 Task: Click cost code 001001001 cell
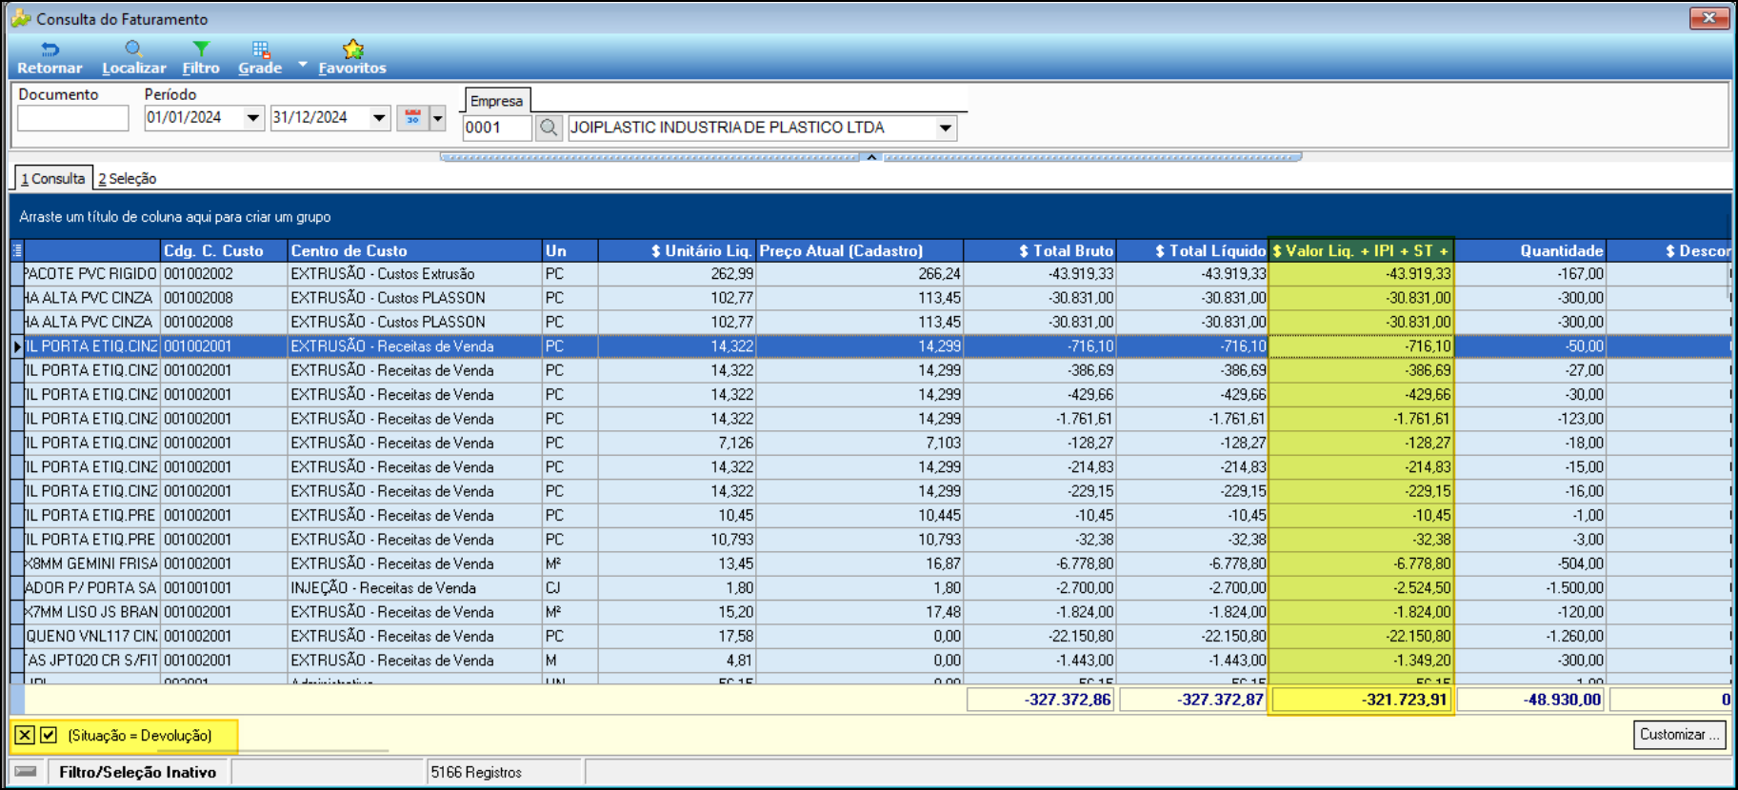click(224, 588)
